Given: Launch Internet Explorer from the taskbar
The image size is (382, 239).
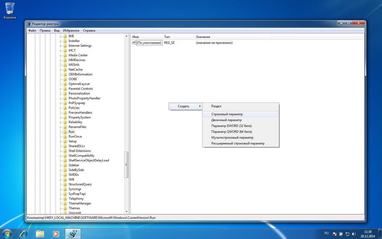Looking at the screenshot, I should (24, 234).
